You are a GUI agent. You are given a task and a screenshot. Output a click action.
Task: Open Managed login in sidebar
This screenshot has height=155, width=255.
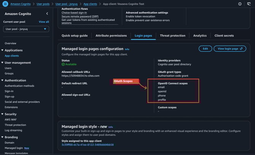[x=14, y=148]
